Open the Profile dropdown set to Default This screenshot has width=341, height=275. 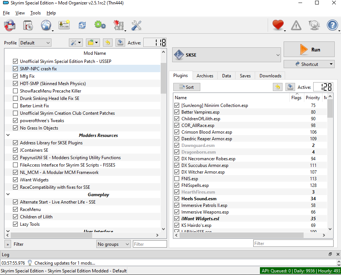point(35,43)
